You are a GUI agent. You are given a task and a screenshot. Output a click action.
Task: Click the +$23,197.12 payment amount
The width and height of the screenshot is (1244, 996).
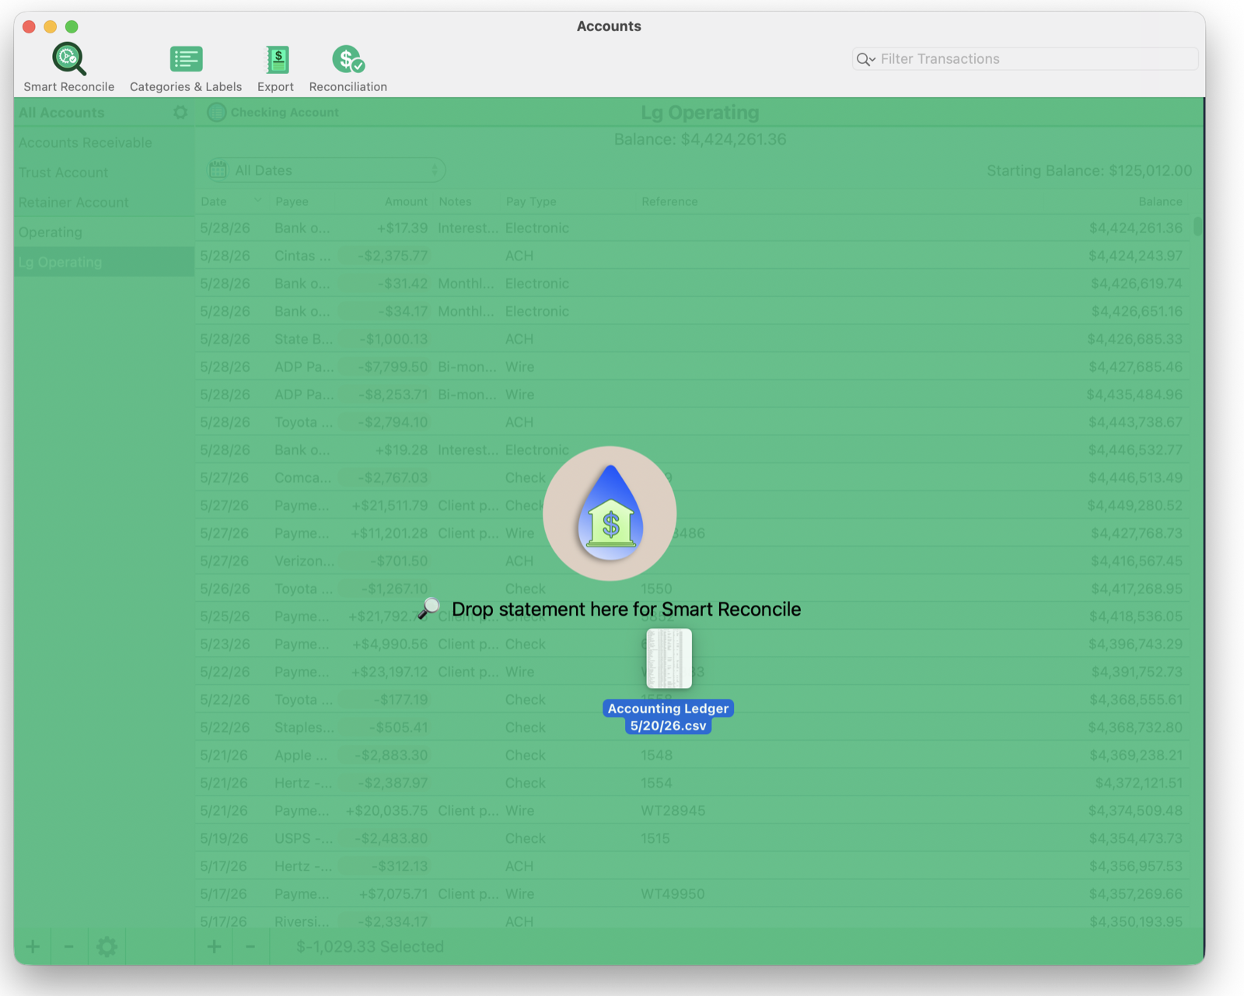[x=390, y=673]
